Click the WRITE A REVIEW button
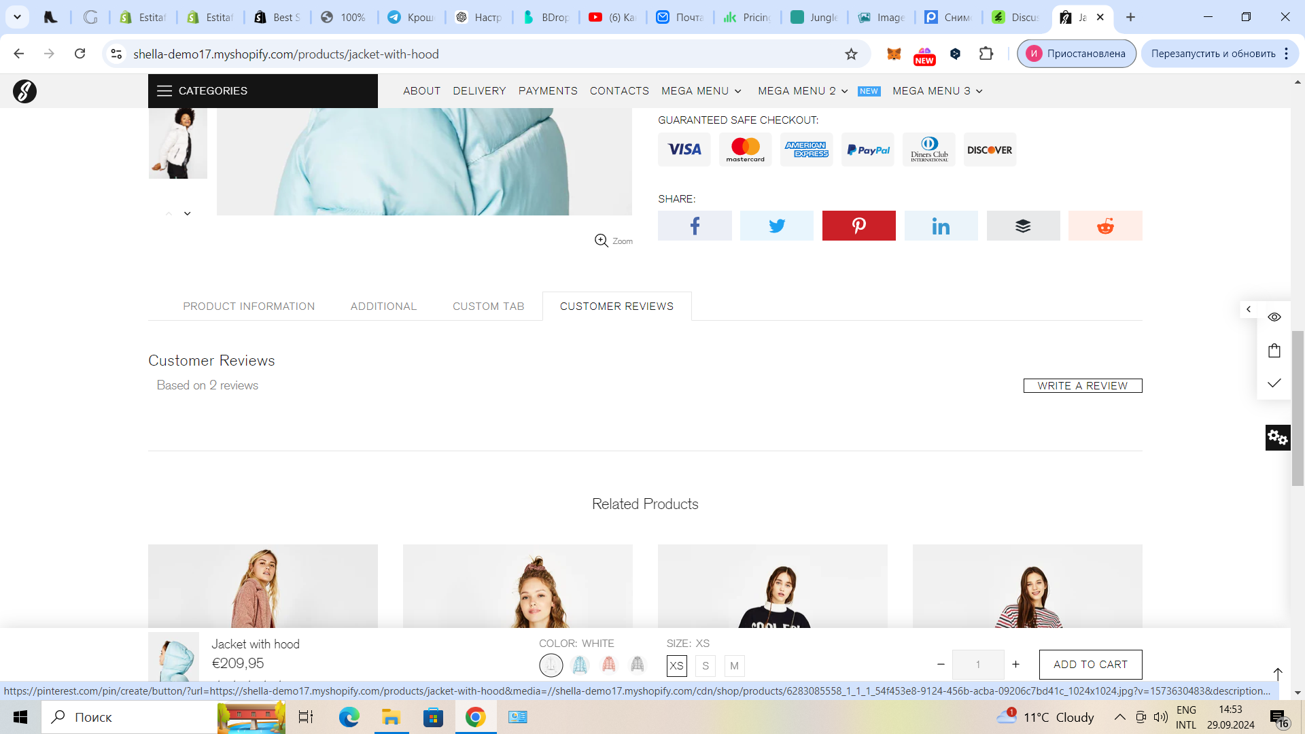1305x734 pixels. 1083,385
